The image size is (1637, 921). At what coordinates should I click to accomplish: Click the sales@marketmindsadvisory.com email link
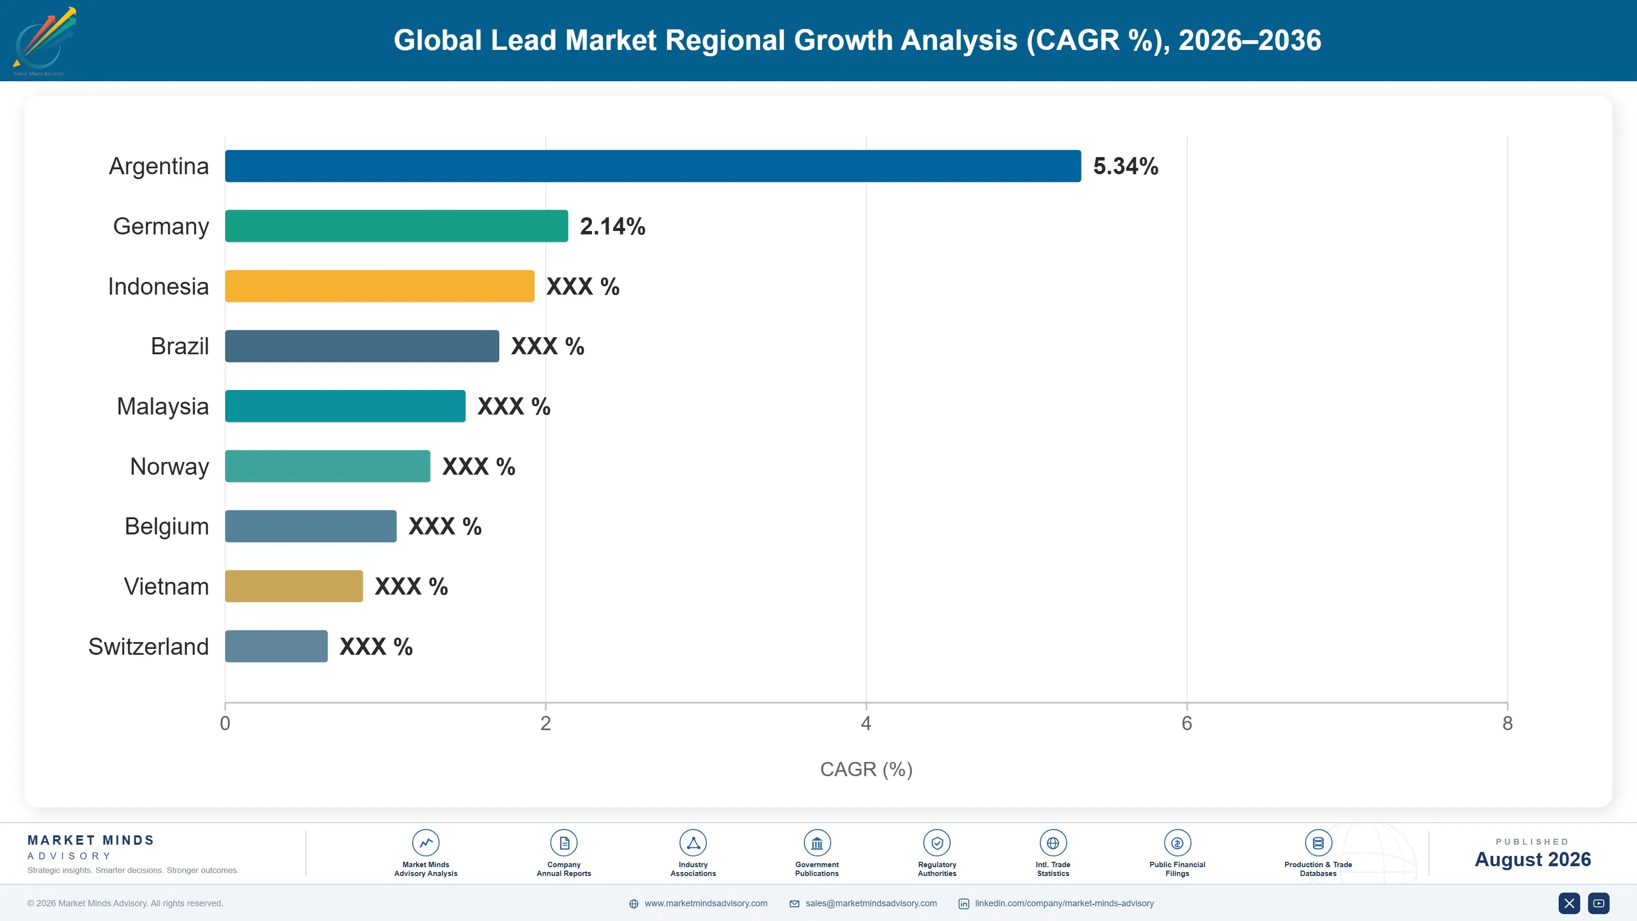point(871,903)
